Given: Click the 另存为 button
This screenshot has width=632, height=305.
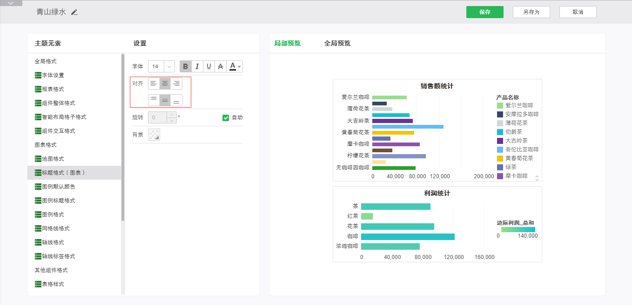Looking at the screenshot, I should click(531, 12).
